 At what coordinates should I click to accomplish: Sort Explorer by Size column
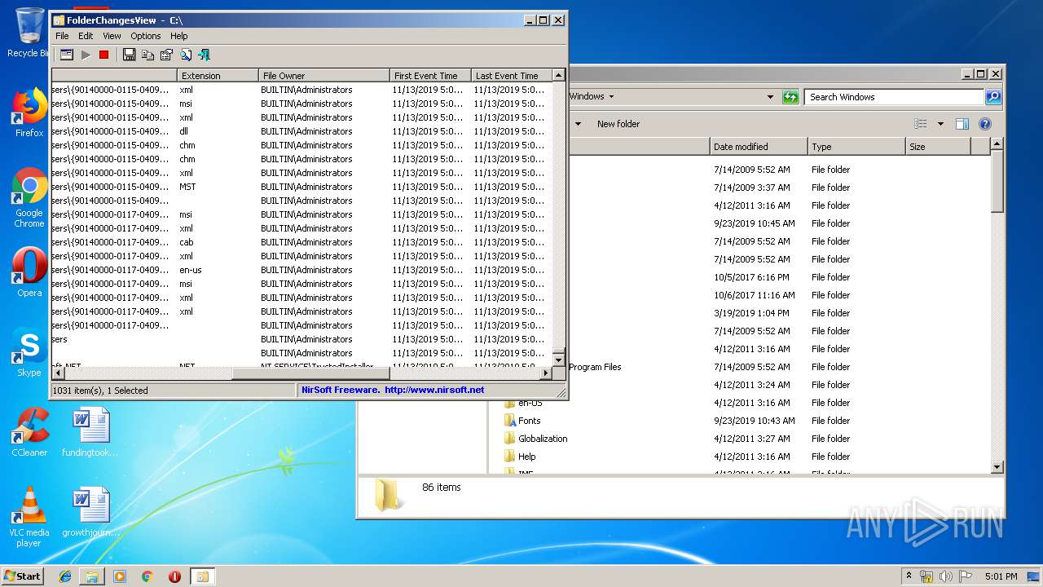pyautogui.click(x=938, y=147)
